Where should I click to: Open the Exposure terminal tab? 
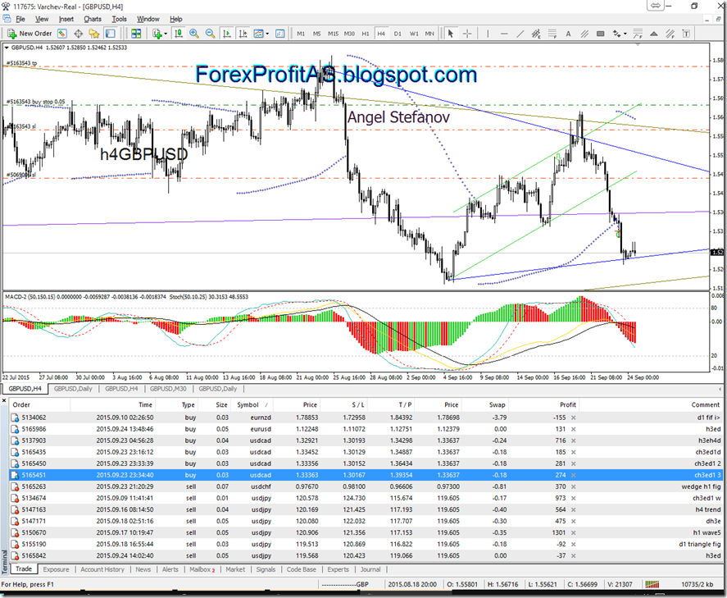click(x=56, y=569)
